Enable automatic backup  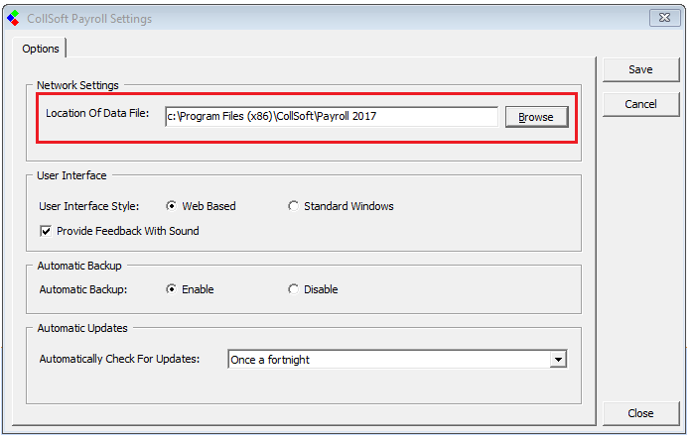coord(172,289)
